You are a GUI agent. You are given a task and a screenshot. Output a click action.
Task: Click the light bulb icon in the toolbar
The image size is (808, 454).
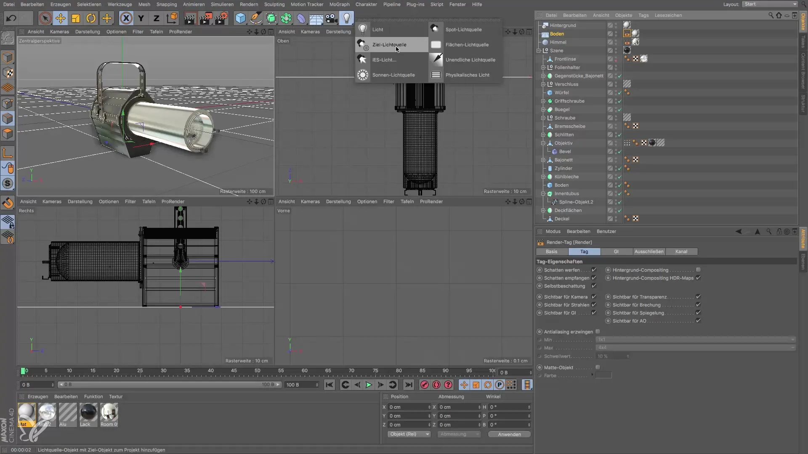[346, 18]
